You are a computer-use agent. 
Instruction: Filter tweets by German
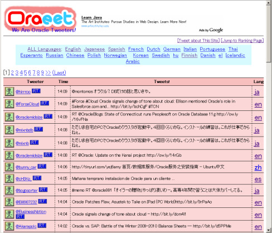(172, 49)
